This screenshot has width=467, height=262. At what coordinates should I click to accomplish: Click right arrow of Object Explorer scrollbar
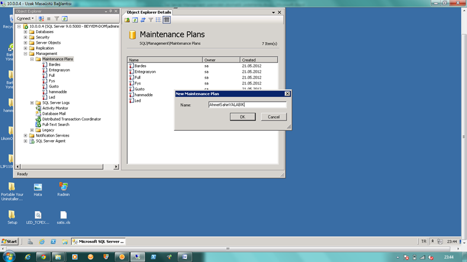[116, 167]
